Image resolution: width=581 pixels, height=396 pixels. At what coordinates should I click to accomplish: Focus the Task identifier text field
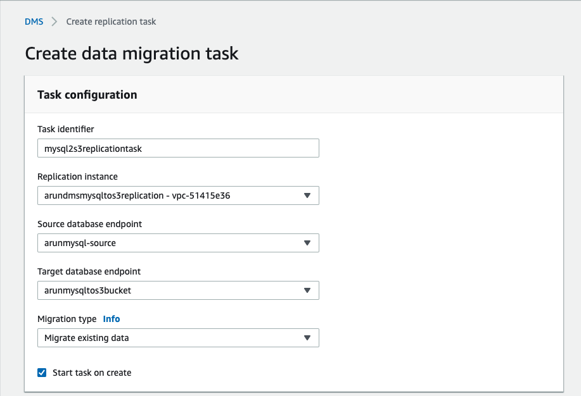pyautogui.click(x=178, y=148)
